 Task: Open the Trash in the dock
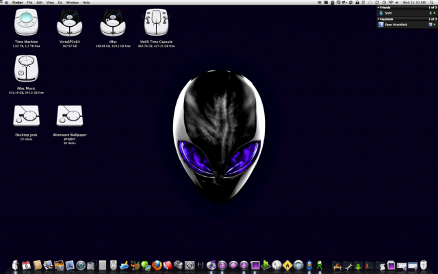[x=424, y=265]
